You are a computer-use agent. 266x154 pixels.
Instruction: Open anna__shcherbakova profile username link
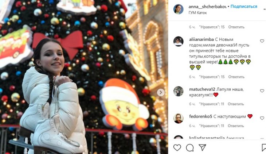[207, 7]
